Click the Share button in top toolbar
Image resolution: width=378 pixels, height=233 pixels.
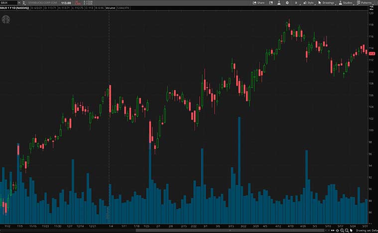coord(258,2)
